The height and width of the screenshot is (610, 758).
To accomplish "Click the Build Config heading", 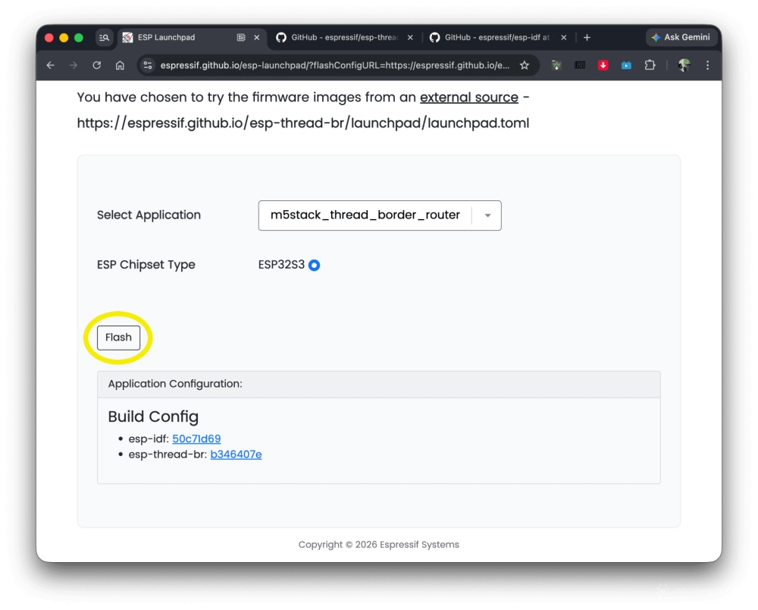I will click(153, 417).
